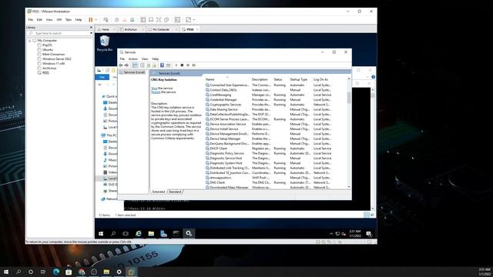Open VMware Help menu
This screenshot has width=493, height=277.
pyautogui.click(x=79, y=19)
